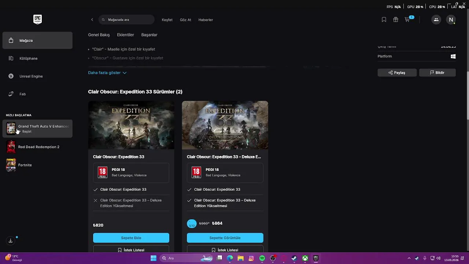The image size is (469, 264).
Task: Open the volume tray icon
Action: tap(439, 258)
